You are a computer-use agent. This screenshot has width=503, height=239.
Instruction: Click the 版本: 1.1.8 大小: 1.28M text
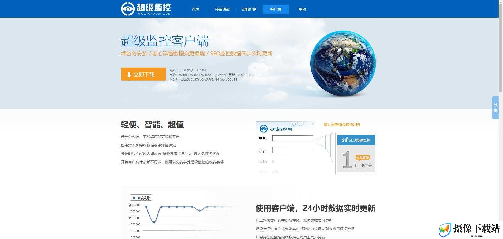188,70
